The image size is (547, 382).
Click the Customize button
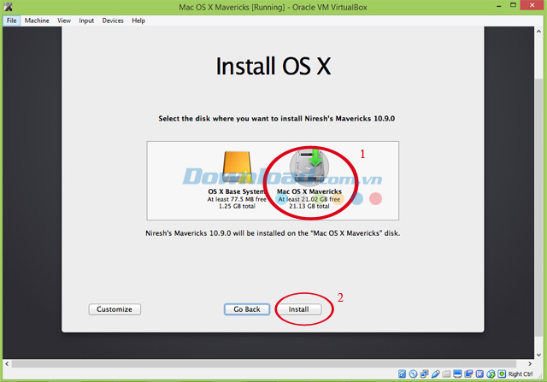[115, 309]
